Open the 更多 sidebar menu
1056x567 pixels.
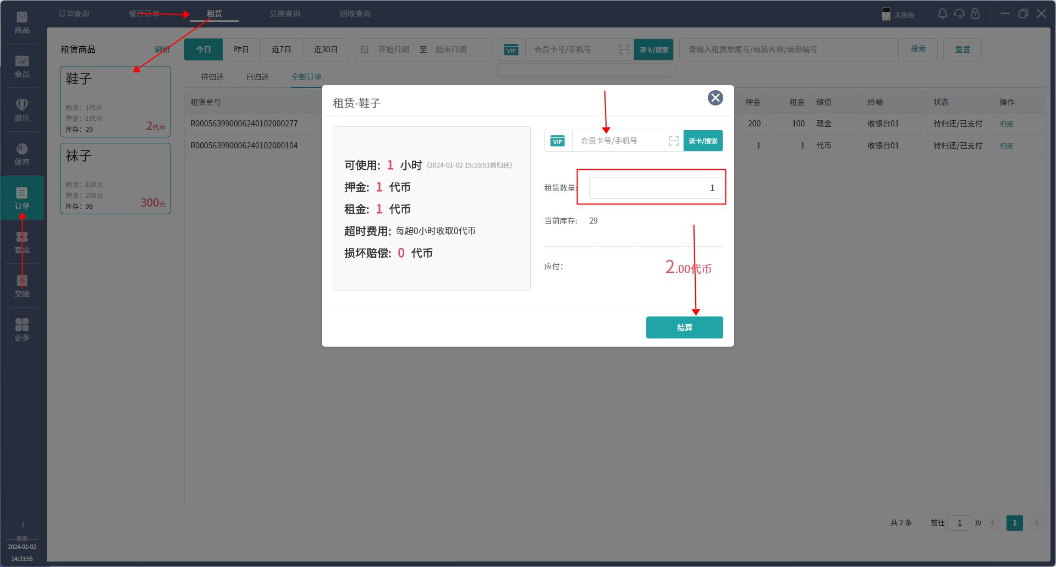tap(22, 330)
